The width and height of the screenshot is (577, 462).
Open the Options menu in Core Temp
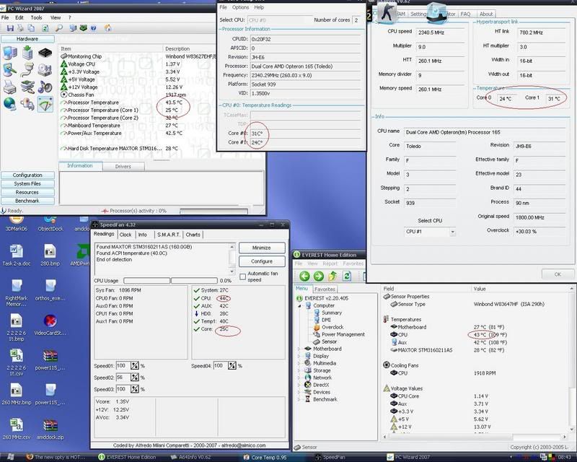(x=240, y=7)
